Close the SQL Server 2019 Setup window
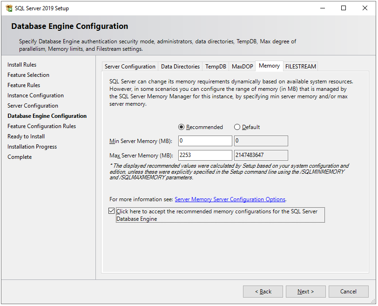 pyautogui.click(x=365, y=8)
